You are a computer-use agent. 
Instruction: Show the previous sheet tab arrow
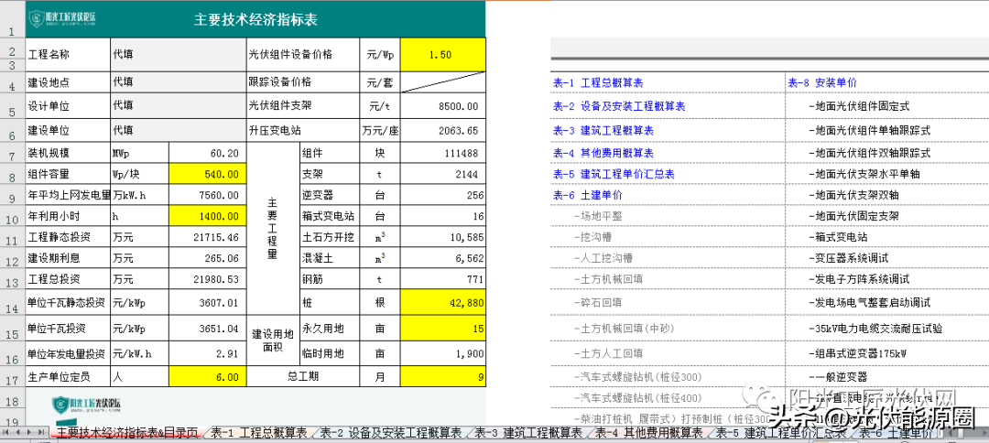click(17, 432)
